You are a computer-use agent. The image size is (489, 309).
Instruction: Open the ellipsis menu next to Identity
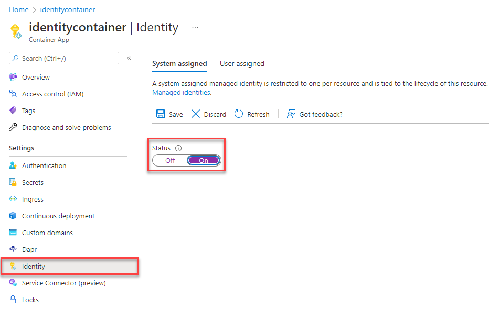click(x=195, y=26)
